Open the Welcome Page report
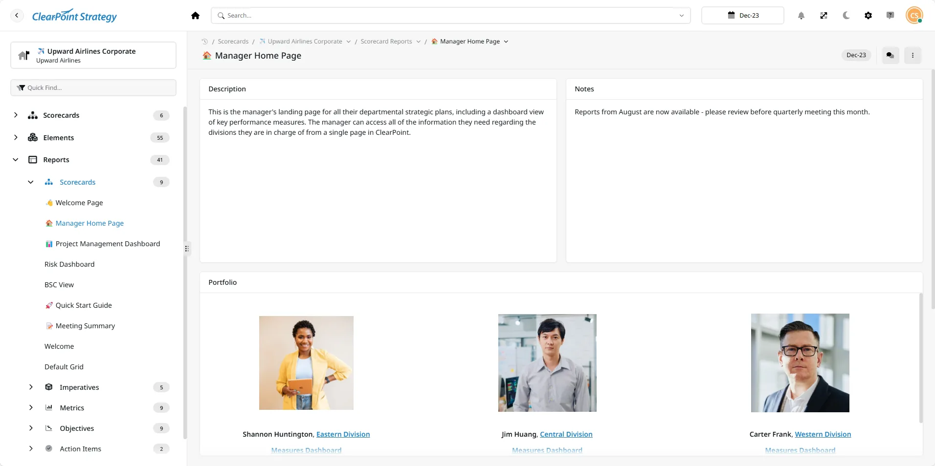935x466 pixels. (74, 203)
